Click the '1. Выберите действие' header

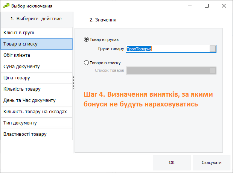tap(37, 19)
